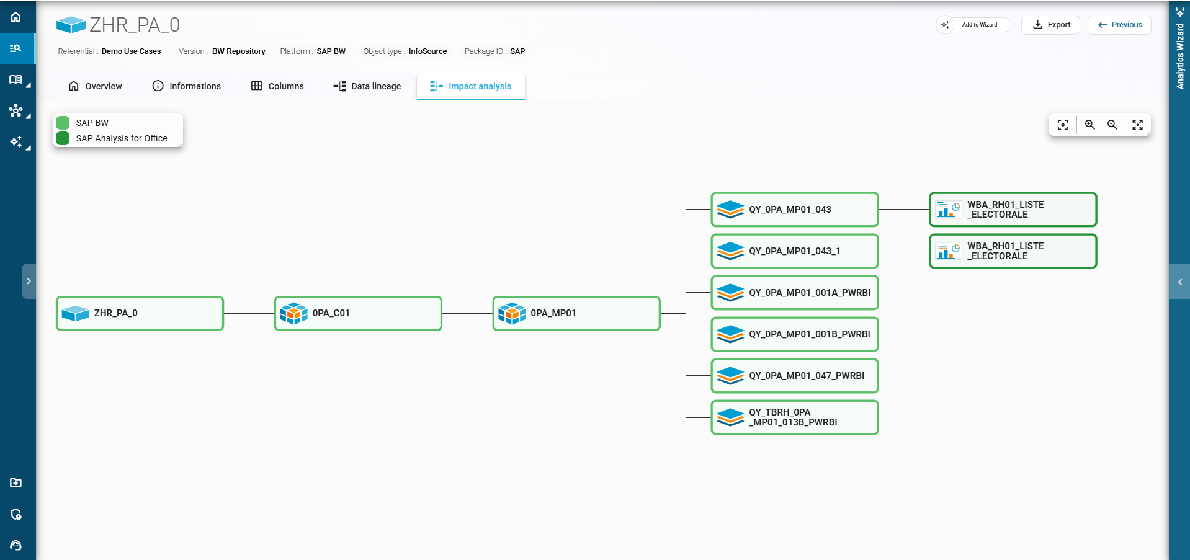Click the SAP Analysis for Office legend swatch

tap(63, 138)
